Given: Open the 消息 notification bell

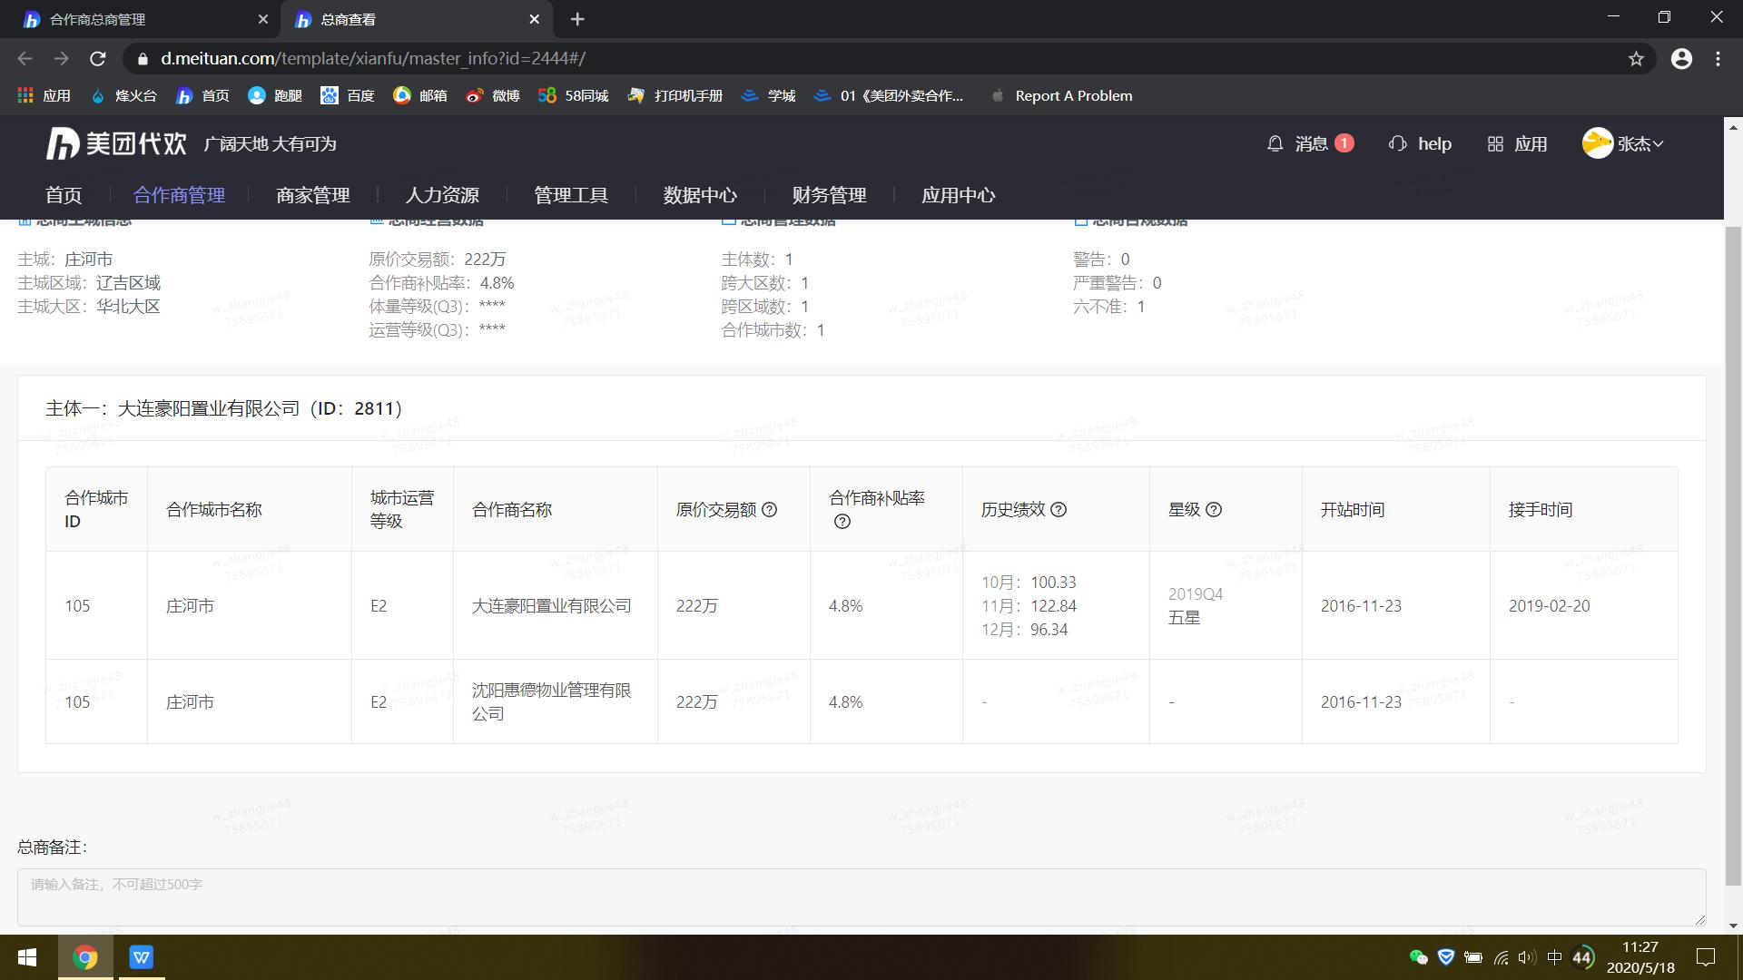Looking at the screenshot, I should point(1275,143).
